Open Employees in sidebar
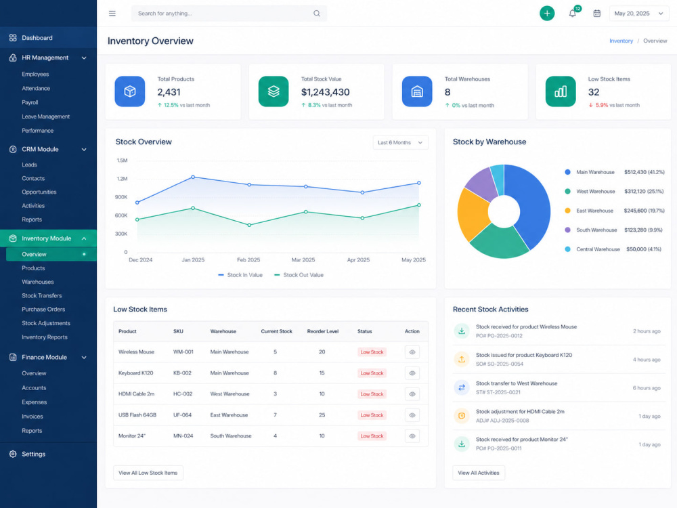 click(35, 75)
